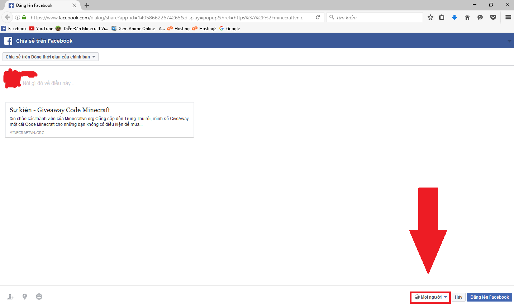Image resolution: width=514 pixels, height=308 pixels.
Task: Expand the Chia sẻ trên Dòng thời gian dropdown
Action: (x=51, y=57)
